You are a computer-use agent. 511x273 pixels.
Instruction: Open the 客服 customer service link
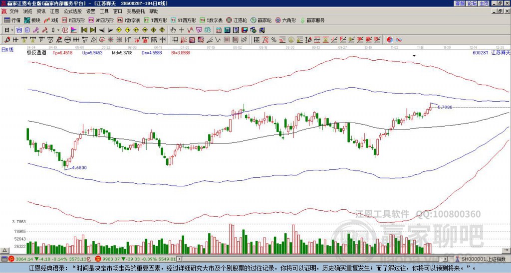click(x=460, y=3)
